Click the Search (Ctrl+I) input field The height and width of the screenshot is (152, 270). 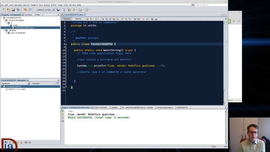tap(211, 5)
